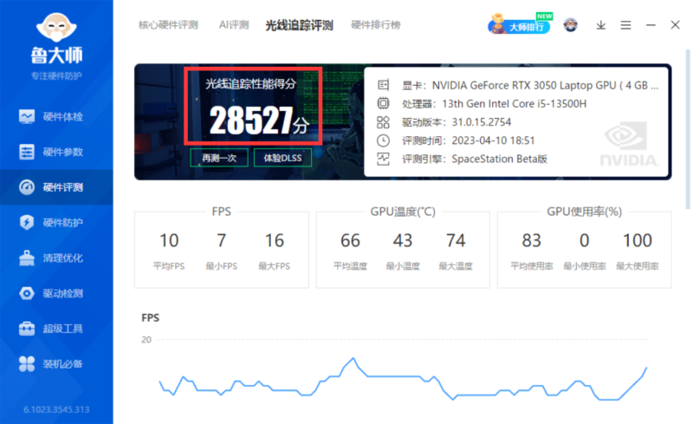
Task: Click the NVIDIA GeForce RTX 3050 text
Action: (x=545, y=86)
